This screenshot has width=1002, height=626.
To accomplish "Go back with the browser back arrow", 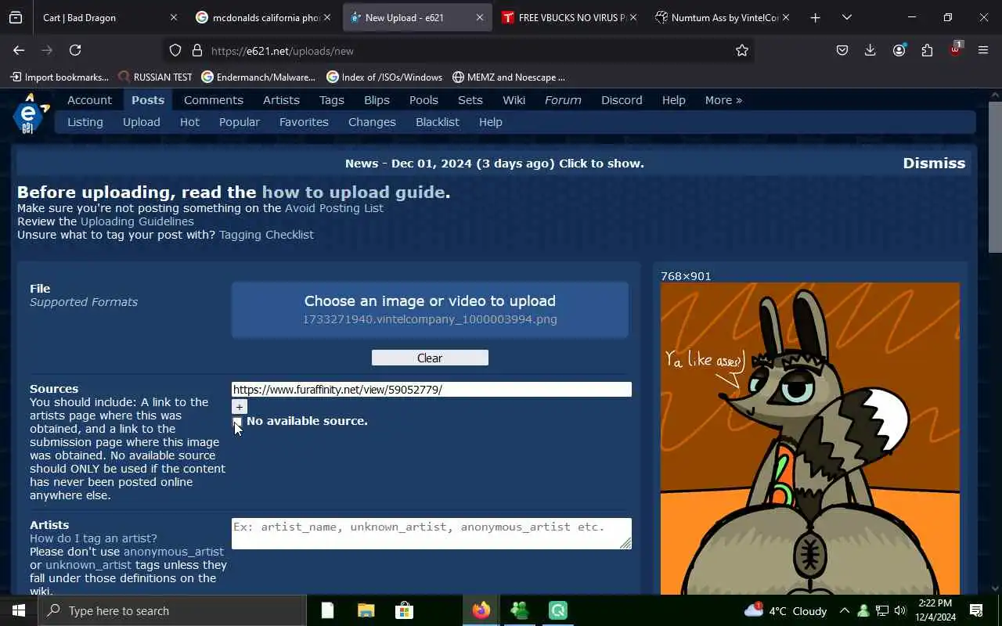I will 19,50.
